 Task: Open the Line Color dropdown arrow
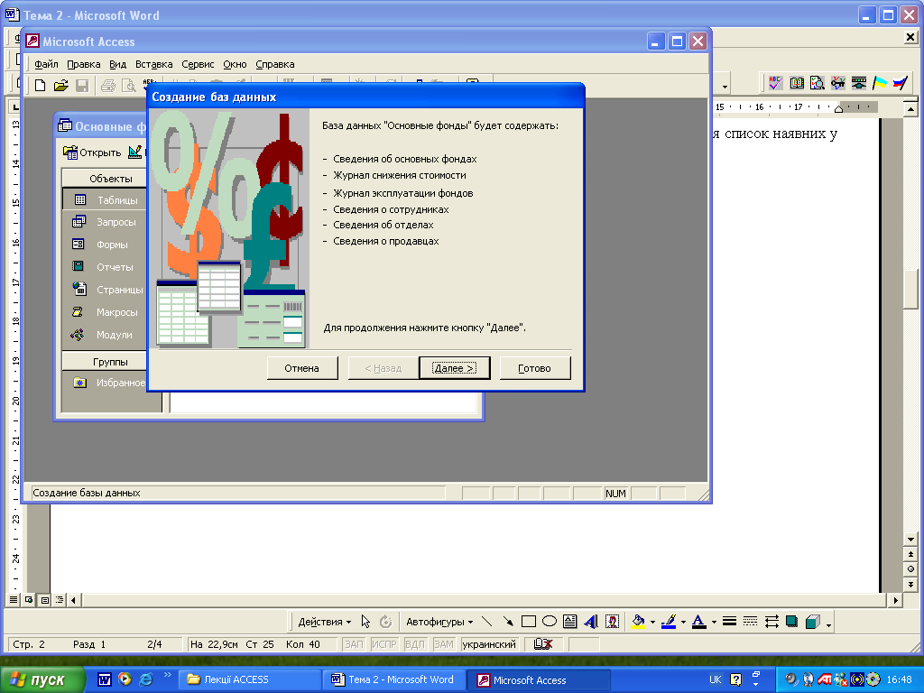(x=683, y=622)
